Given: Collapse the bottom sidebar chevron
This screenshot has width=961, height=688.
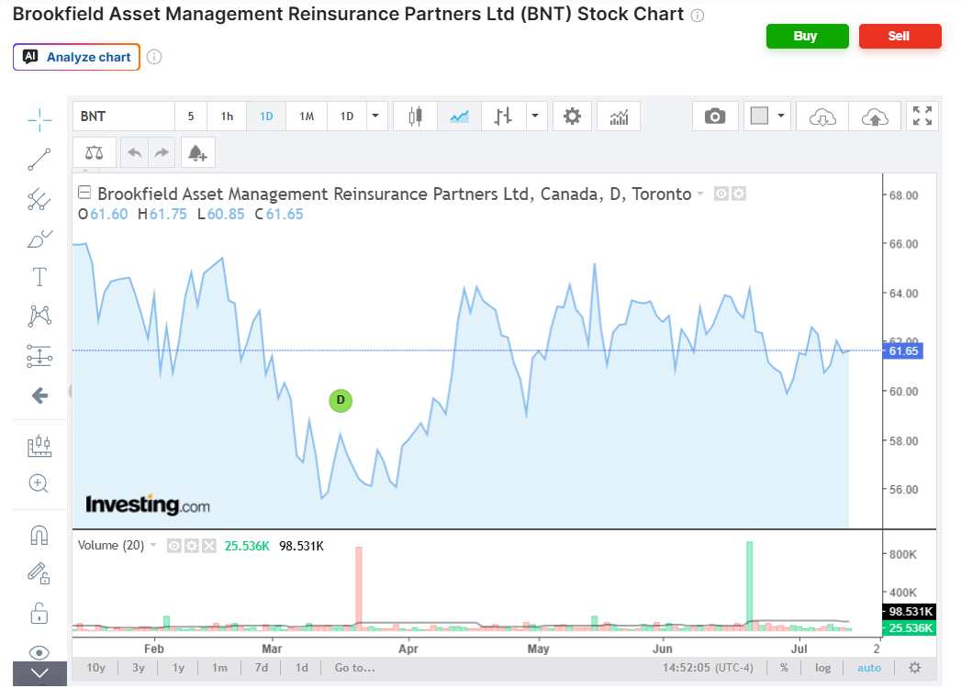Looking at the screenshot, I should coord(39,673).
